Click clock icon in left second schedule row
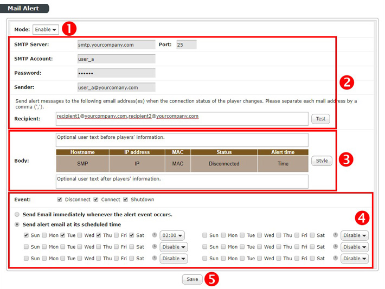The height and width of the screenshot is (289, 385). pos(155,246)
